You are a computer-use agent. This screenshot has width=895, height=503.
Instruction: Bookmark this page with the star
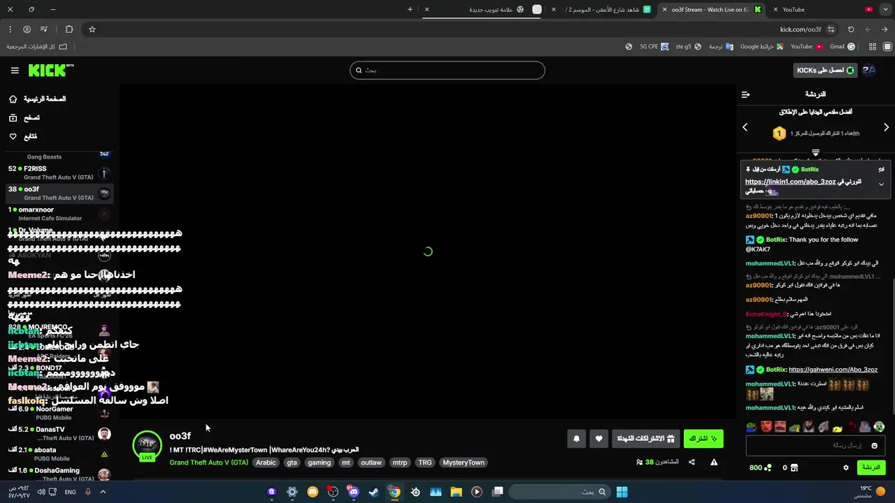92,29
